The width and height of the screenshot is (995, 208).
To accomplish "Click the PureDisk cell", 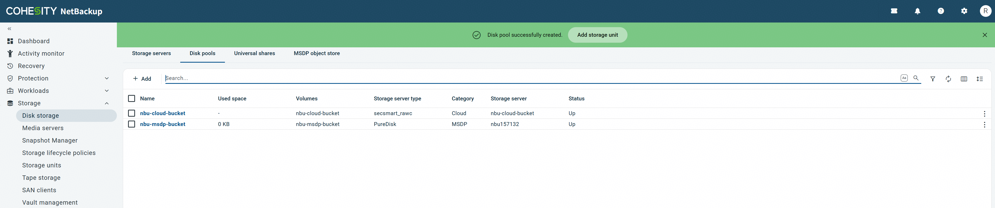I will [385, 124].
